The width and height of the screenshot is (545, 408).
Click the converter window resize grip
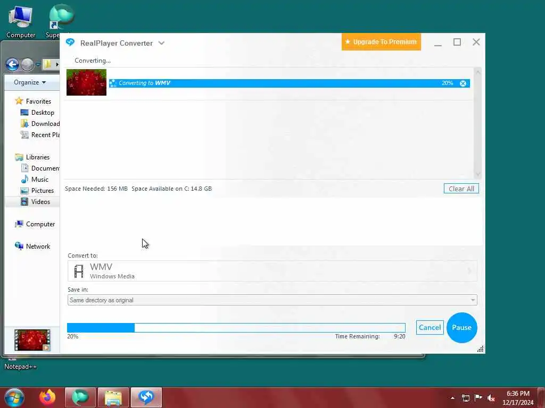tap(481, 349)
